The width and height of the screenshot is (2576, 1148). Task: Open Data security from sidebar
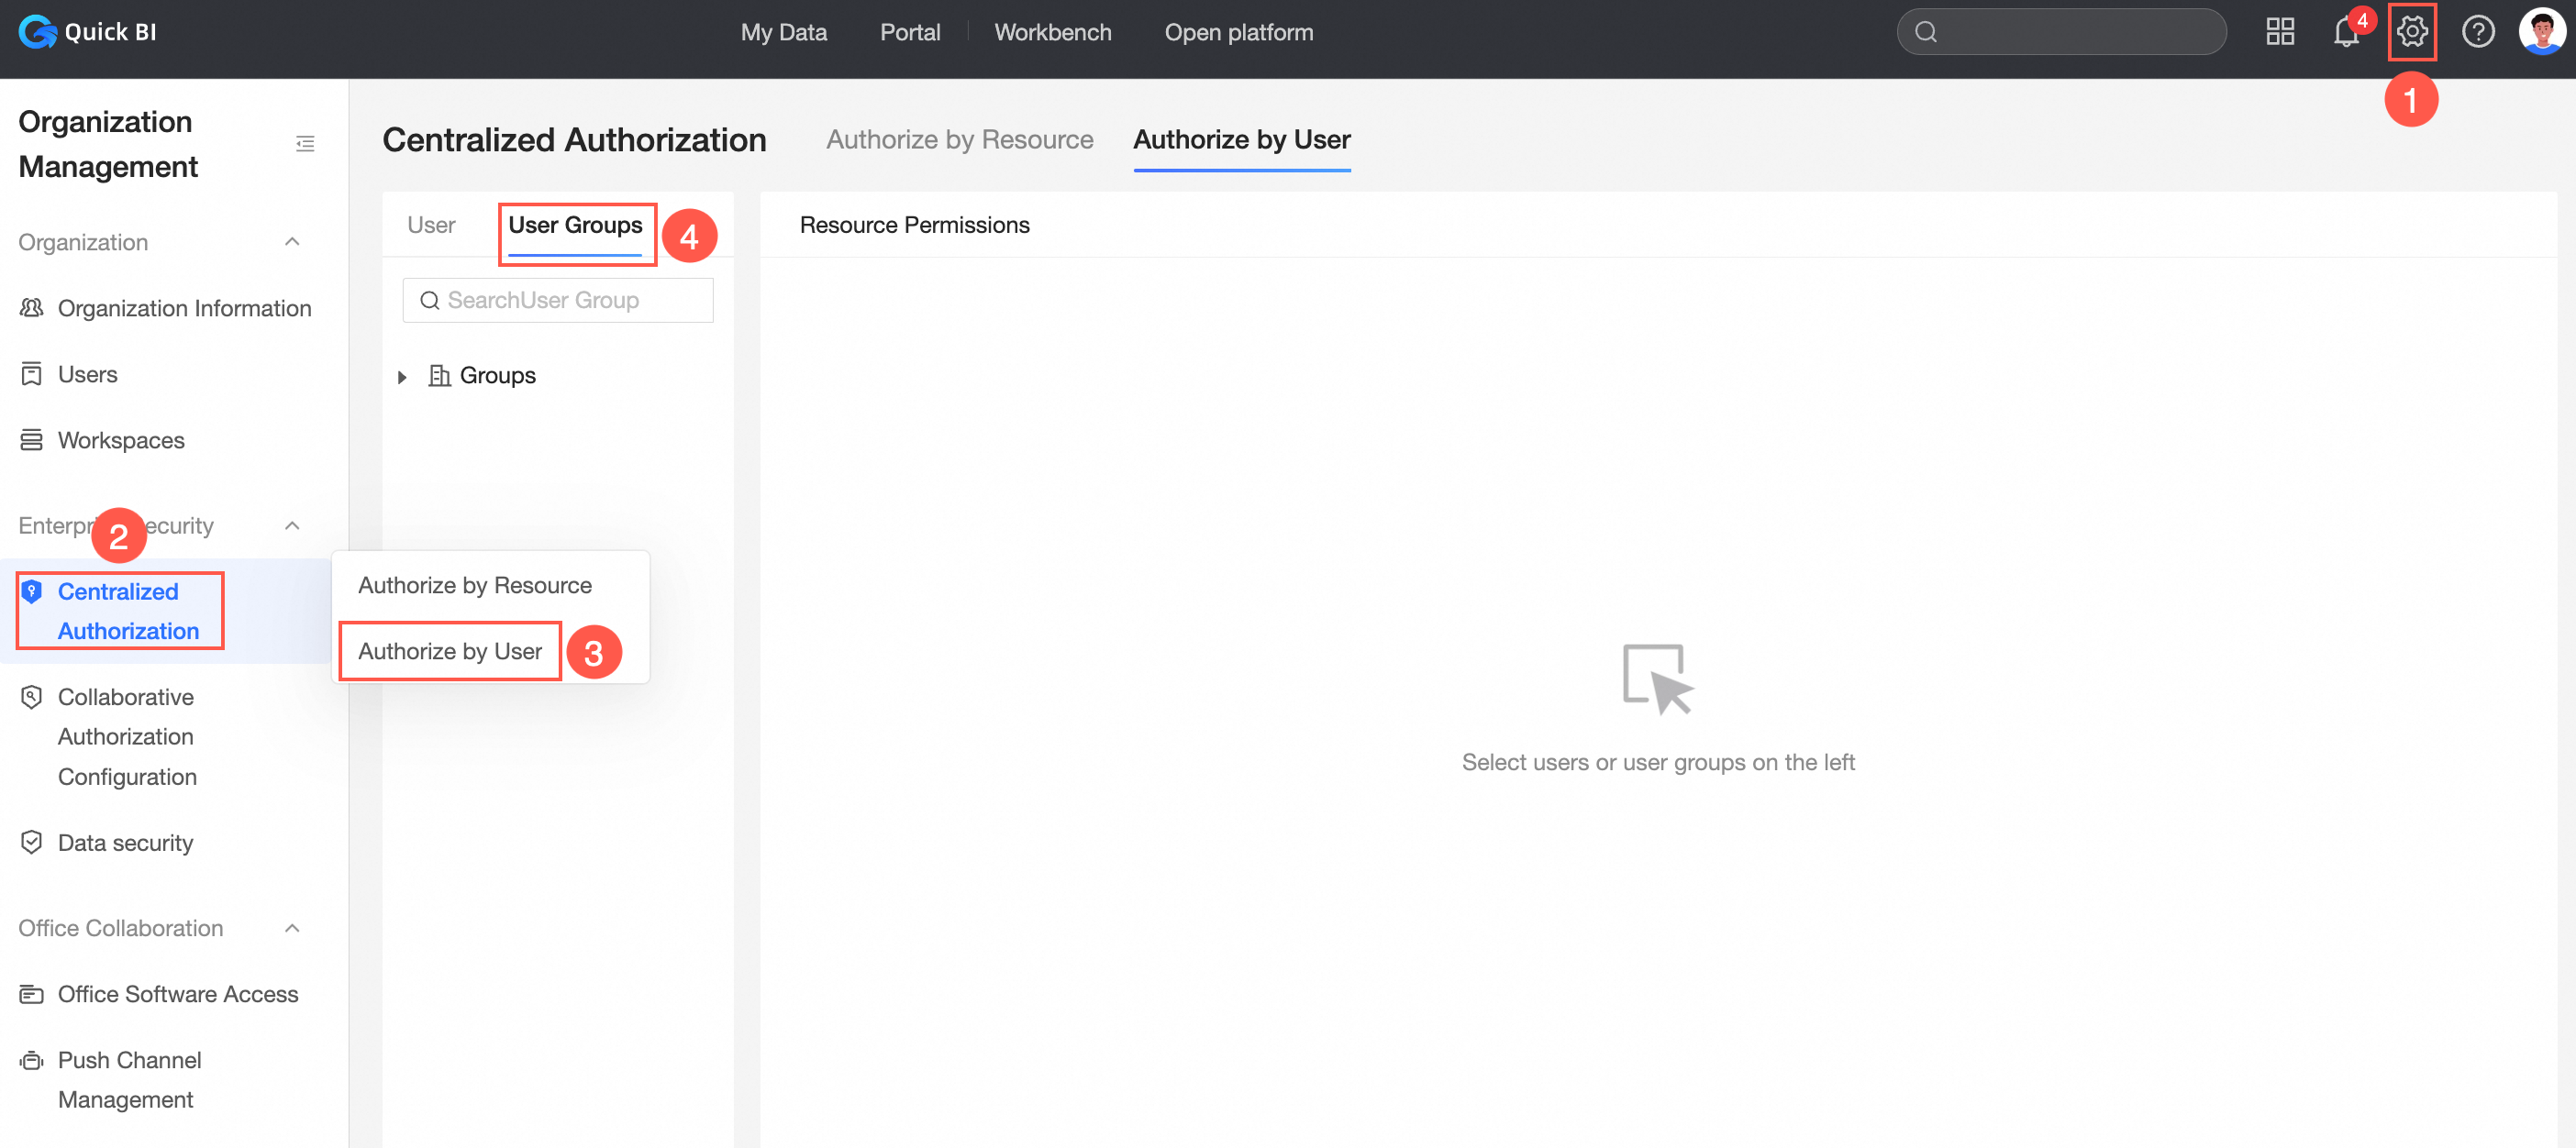(x=125, y=843)
